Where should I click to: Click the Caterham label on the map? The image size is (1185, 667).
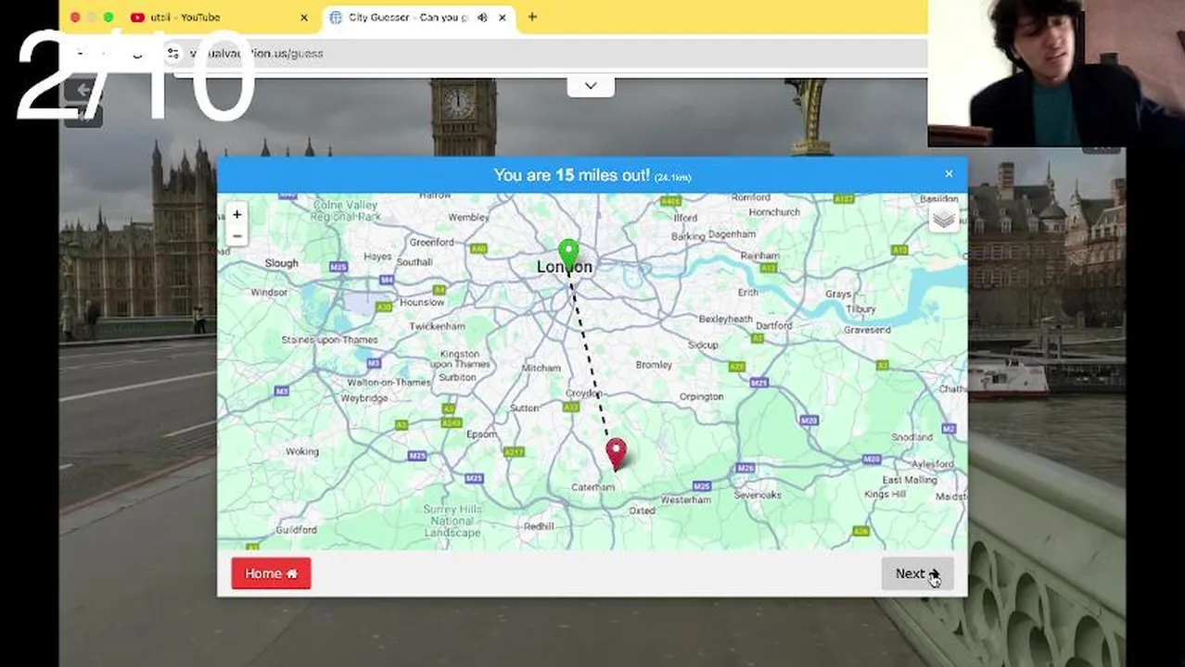click(592, 486)
